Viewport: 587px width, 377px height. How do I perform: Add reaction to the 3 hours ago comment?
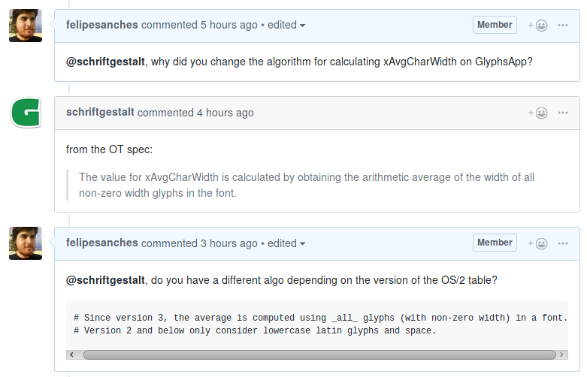click(537, 243)
